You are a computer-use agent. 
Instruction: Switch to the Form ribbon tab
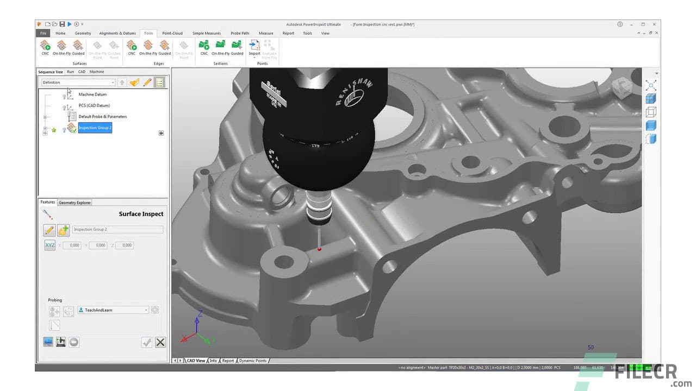point(148,33)
